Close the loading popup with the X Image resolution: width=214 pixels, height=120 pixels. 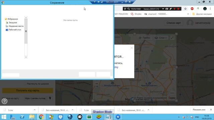click(x=131, y=48)
